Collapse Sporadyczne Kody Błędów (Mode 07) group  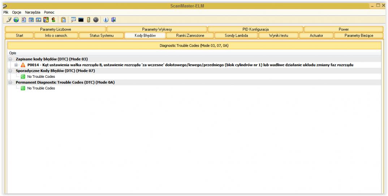tap(10, 71)
